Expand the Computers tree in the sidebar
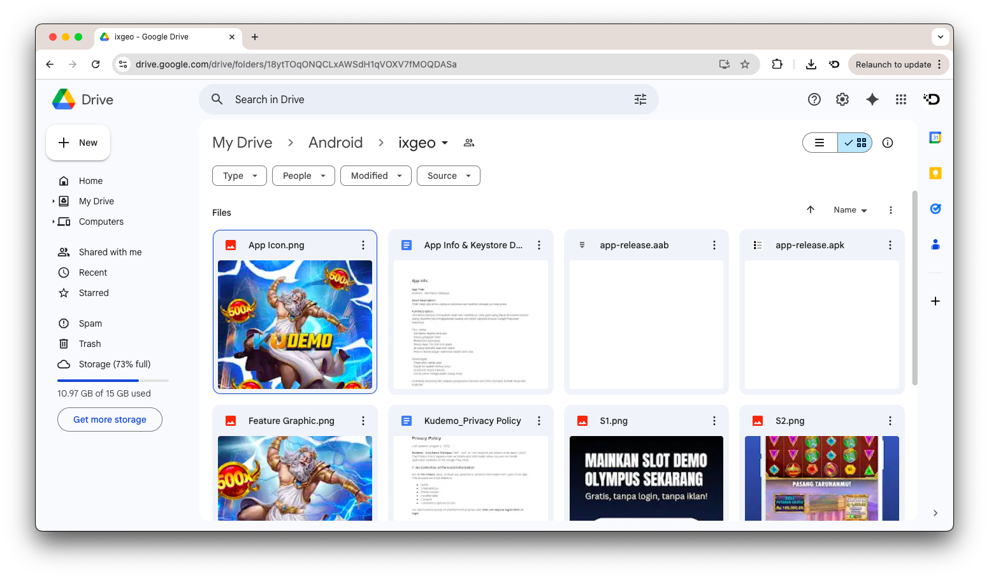 click(x=54, y=222)
